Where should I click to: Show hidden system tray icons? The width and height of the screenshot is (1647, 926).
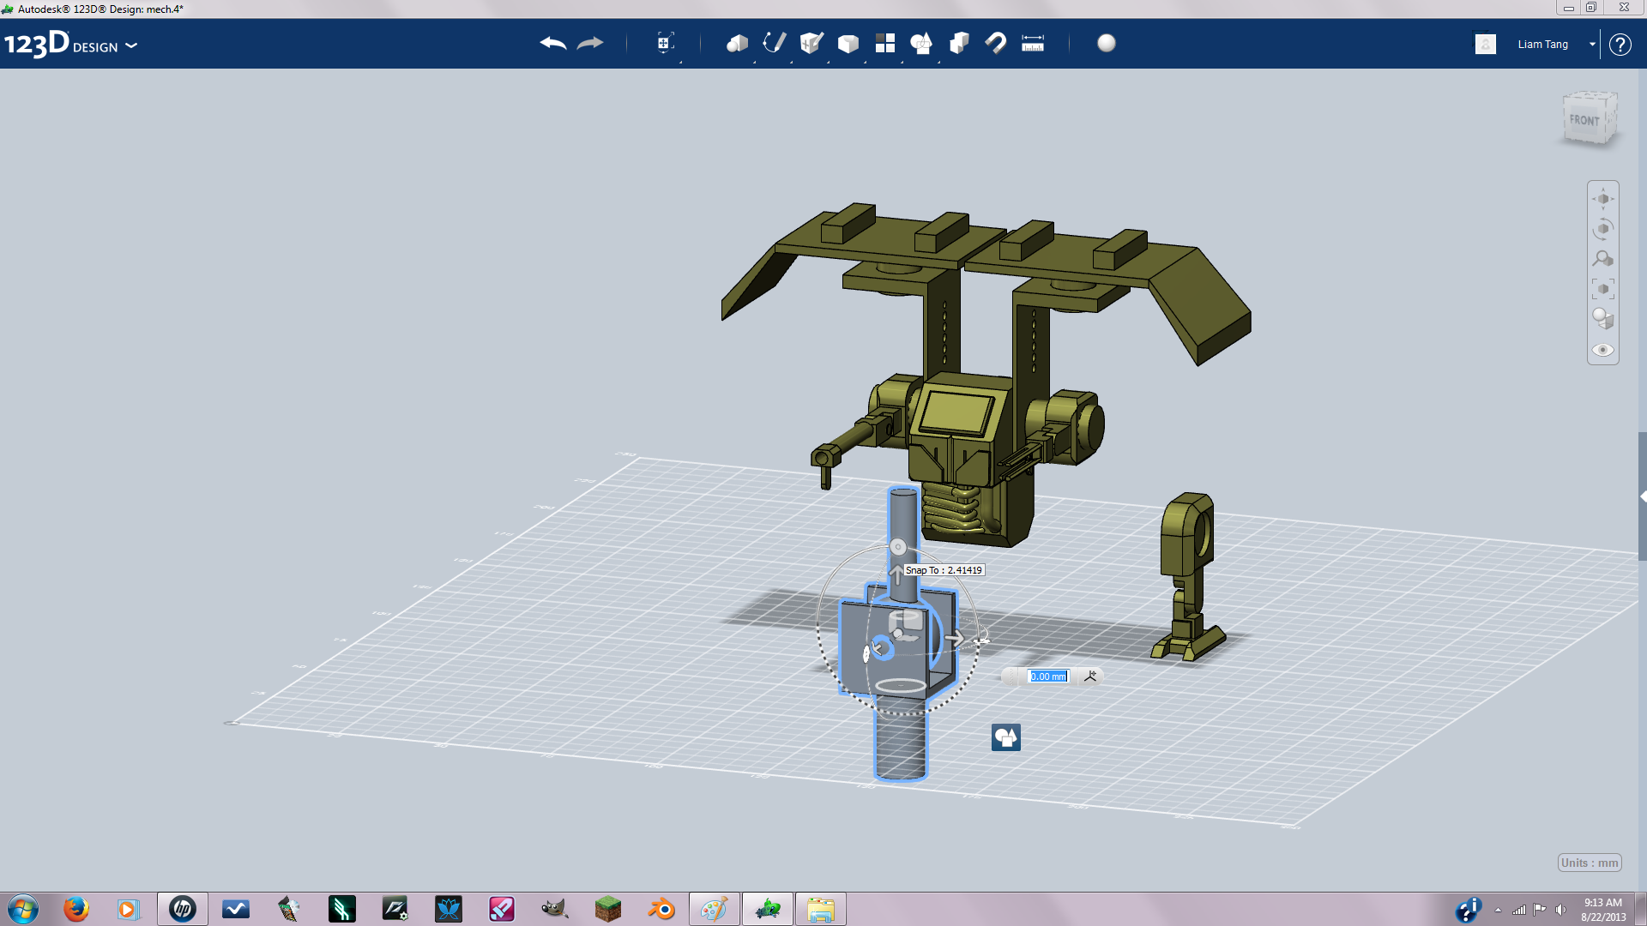click(x=1498, y=910)
